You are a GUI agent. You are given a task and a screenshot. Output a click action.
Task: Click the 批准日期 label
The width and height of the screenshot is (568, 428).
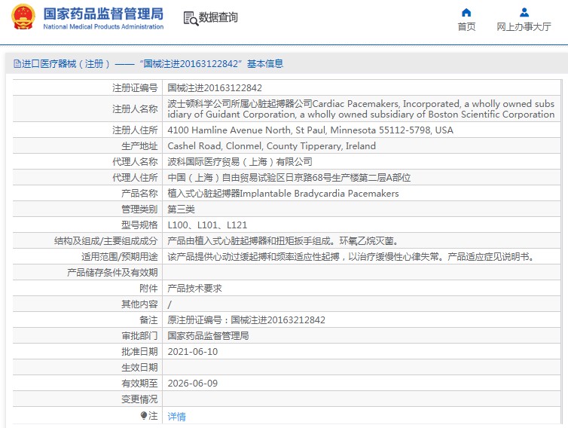pos(139,352)
